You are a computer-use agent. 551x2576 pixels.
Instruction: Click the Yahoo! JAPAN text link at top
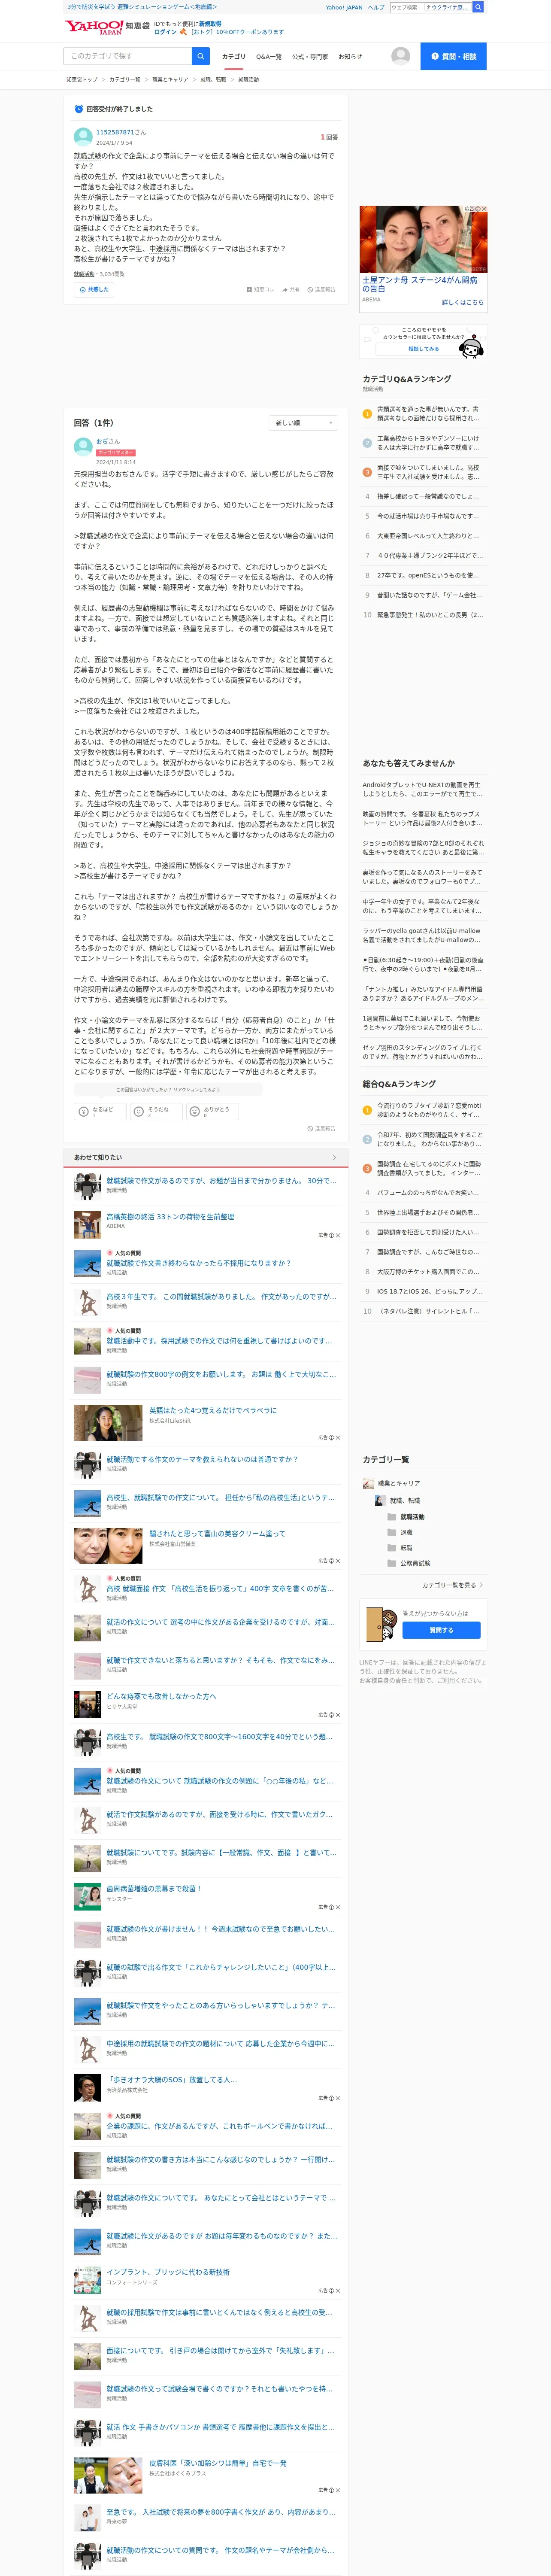[344, 7]
